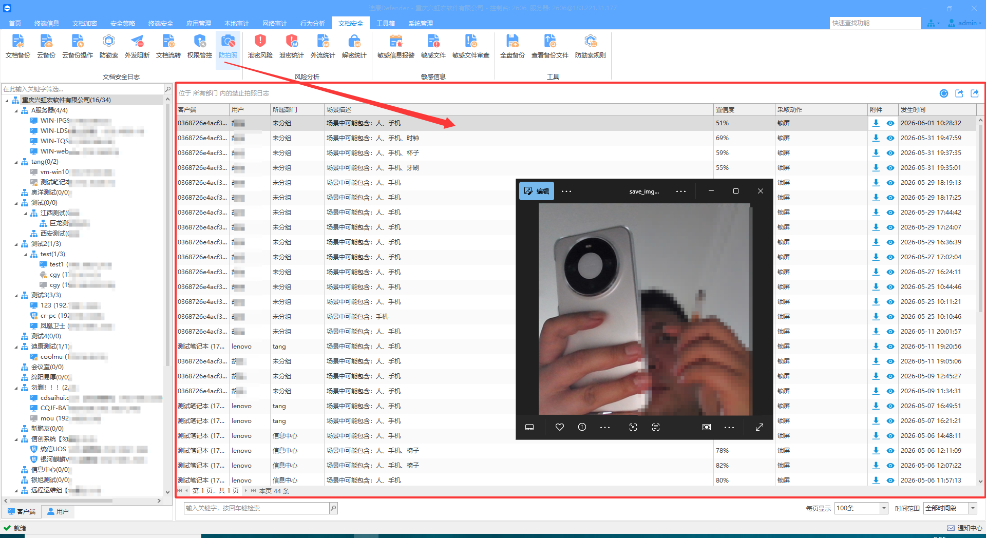The image size is (986, 538).
Task: Open the 外发阻断 tool
Action: (x=137, y=46)
